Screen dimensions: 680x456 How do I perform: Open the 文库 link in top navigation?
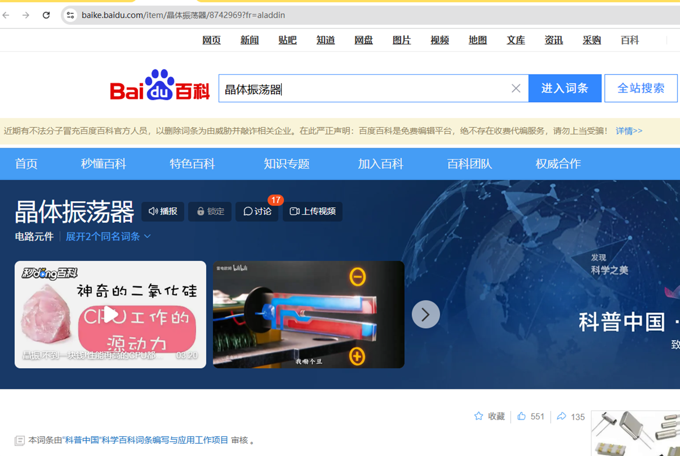516,40
